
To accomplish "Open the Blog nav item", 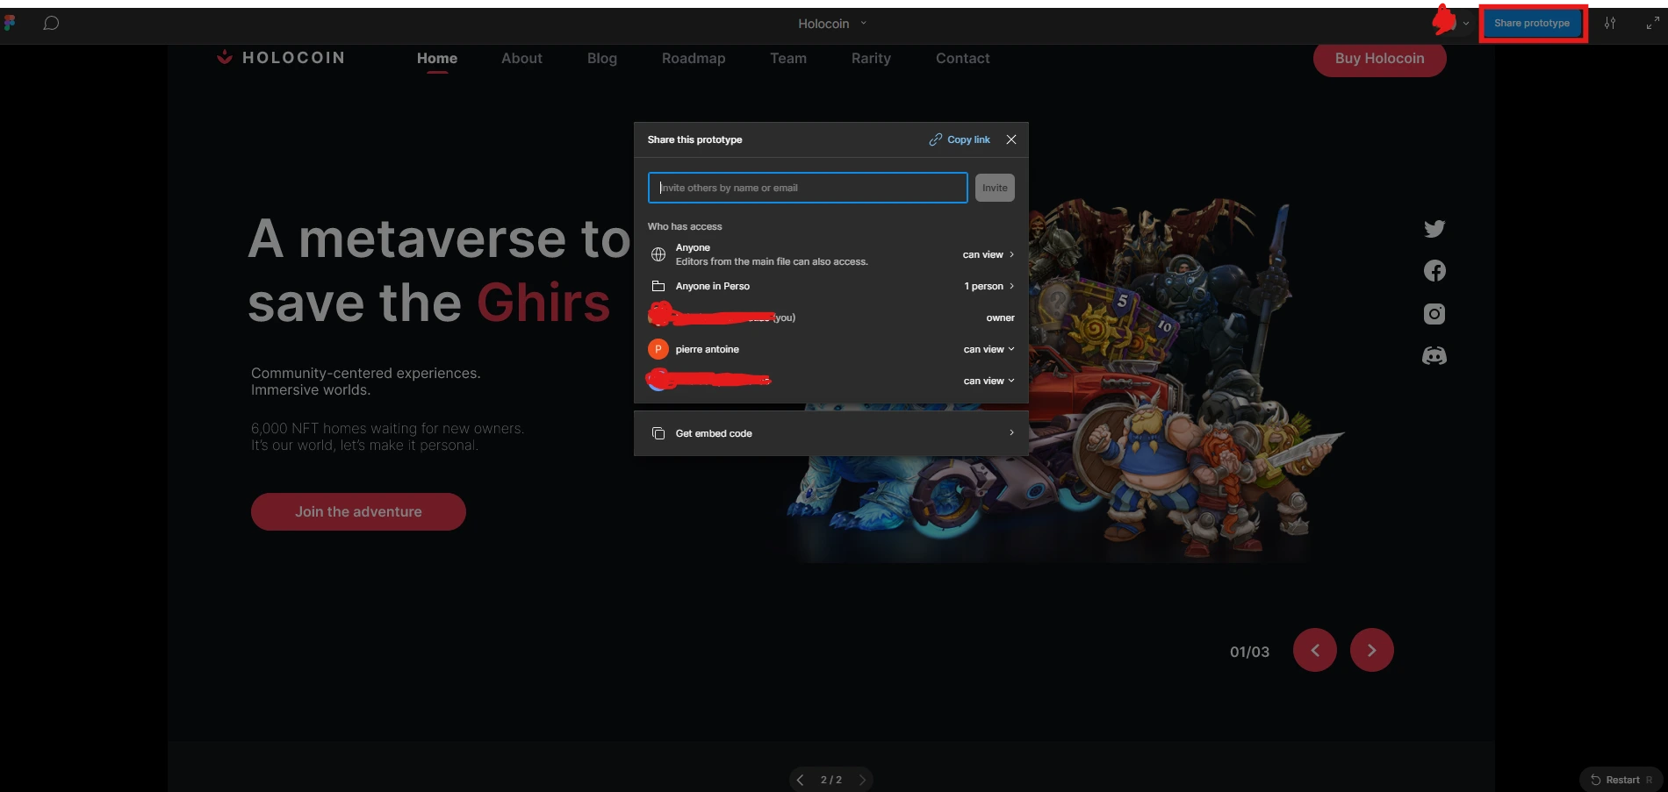I will click(602, 58).
